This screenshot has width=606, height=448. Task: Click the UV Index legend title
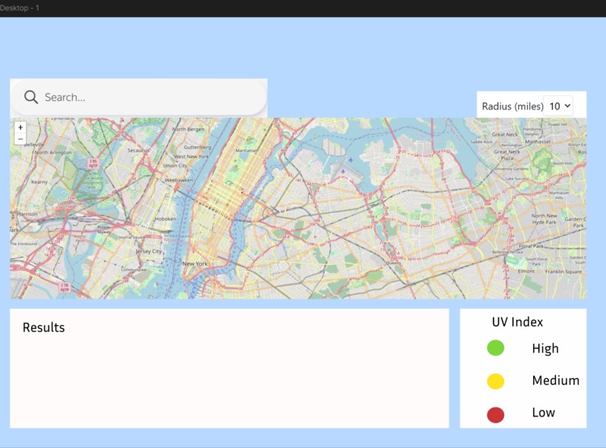(x=518, y=322)
